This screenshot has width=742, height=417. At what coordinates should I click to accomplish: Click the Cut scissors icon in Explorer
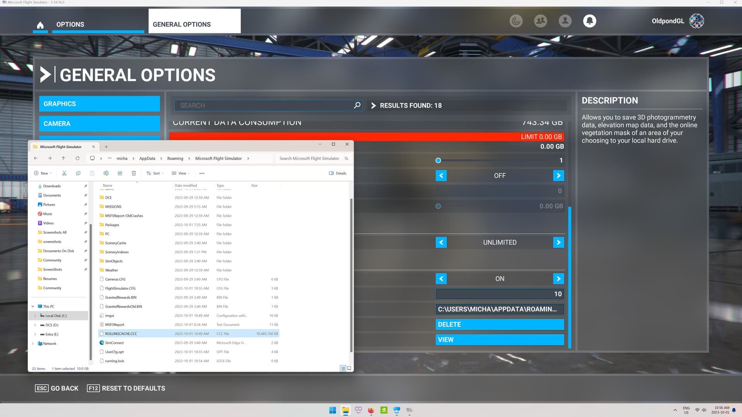(x=64, y=173)
